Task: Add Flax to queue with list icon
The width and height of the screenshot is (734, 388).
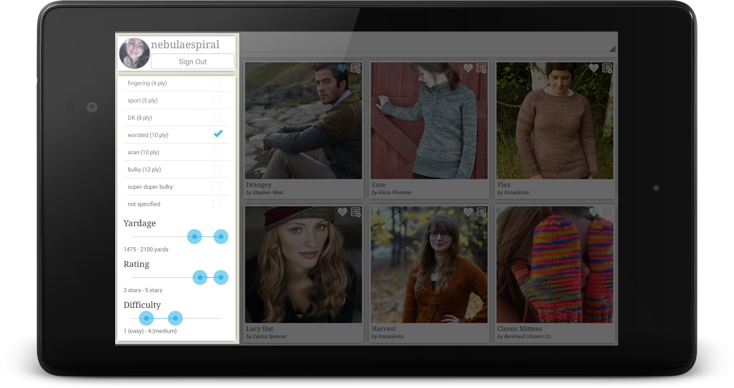Action: coord(607,68)
